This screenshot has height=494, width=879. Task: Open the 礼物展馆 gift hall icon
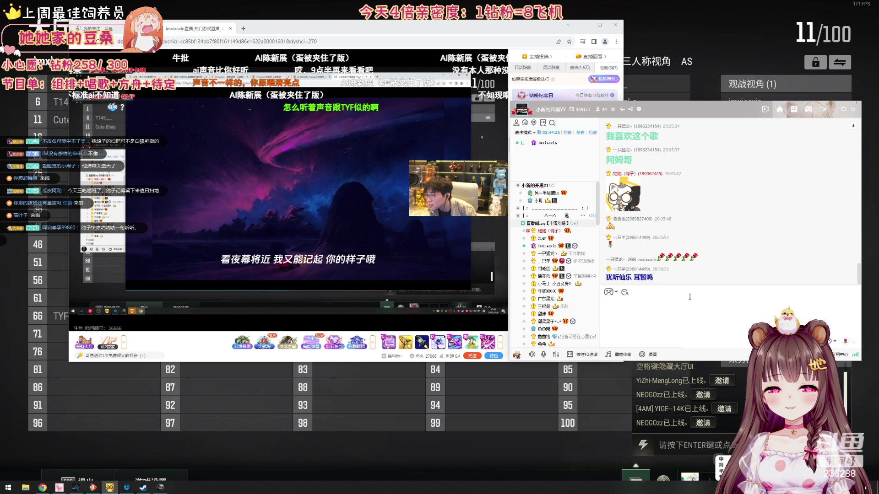point(357,342)
